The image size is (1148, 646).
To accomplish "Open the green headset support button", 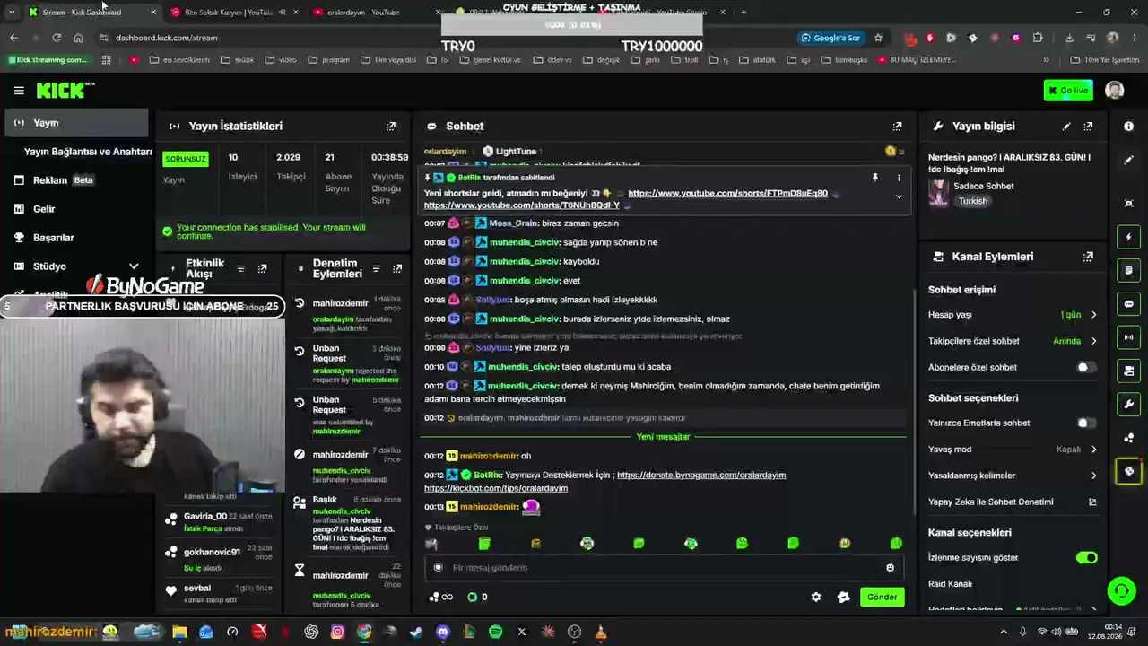I will click(x=1121, y=590).
